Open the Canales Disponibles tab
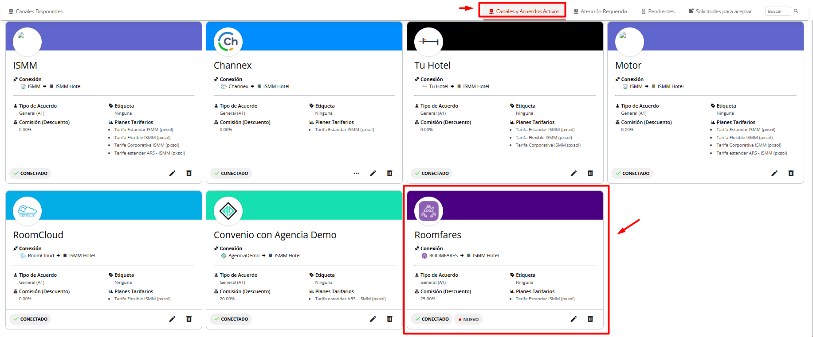 tap(36, 12)
